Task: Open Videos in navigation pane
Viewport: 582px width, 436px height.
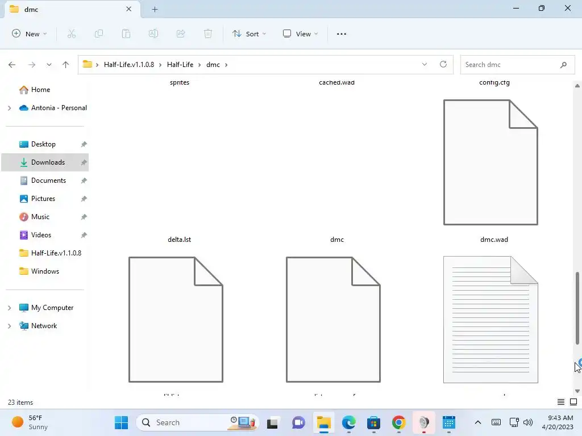Action: click(41, 235)
